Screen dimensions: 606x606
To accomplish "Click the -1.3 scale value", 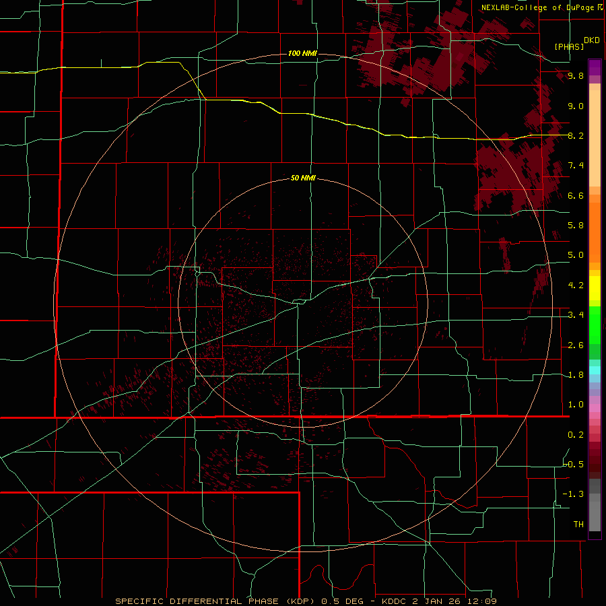I will click(x=574, y=494).
